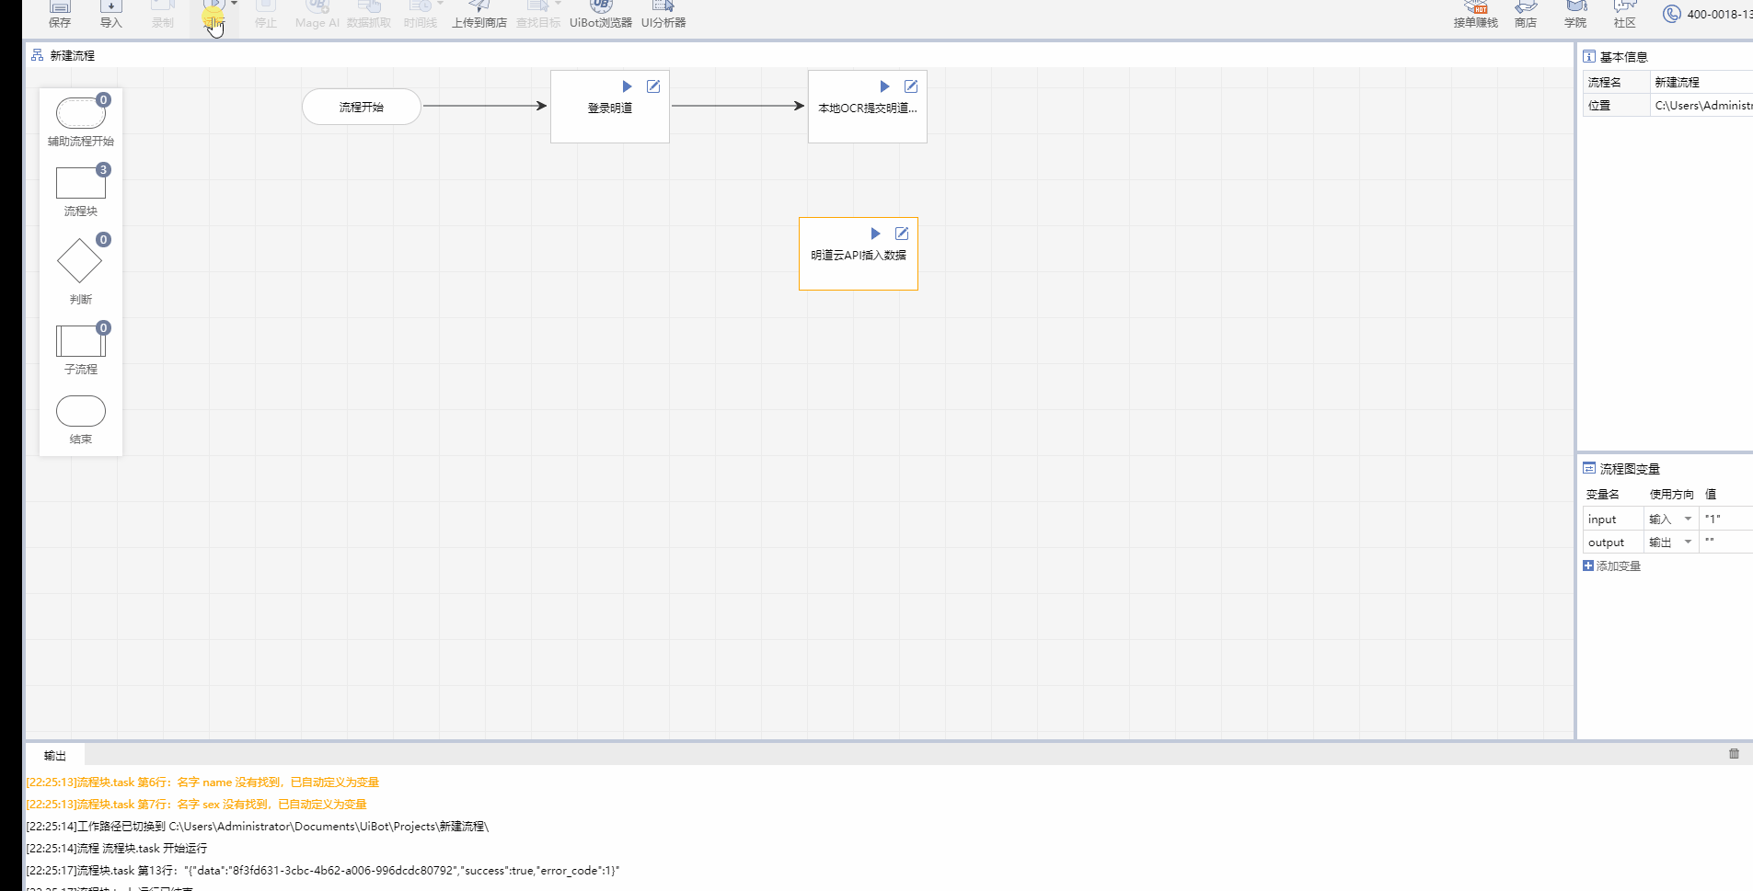1753x891 pixels.
Task: Click the log line containing "success":true
Action: tap(323, 871)
